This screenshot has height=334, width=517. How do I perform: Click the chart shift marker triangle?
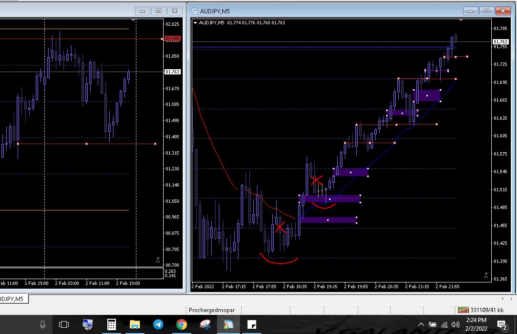(461, 21)
